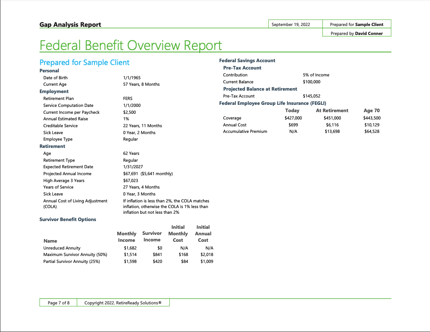Click Coverage at age 70 '$443,500'

click(x=372, y=118)
